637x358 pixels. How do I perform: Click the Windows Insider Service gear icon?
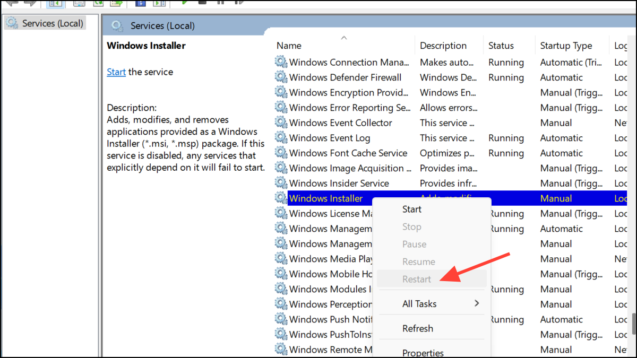tap(280, 183)
